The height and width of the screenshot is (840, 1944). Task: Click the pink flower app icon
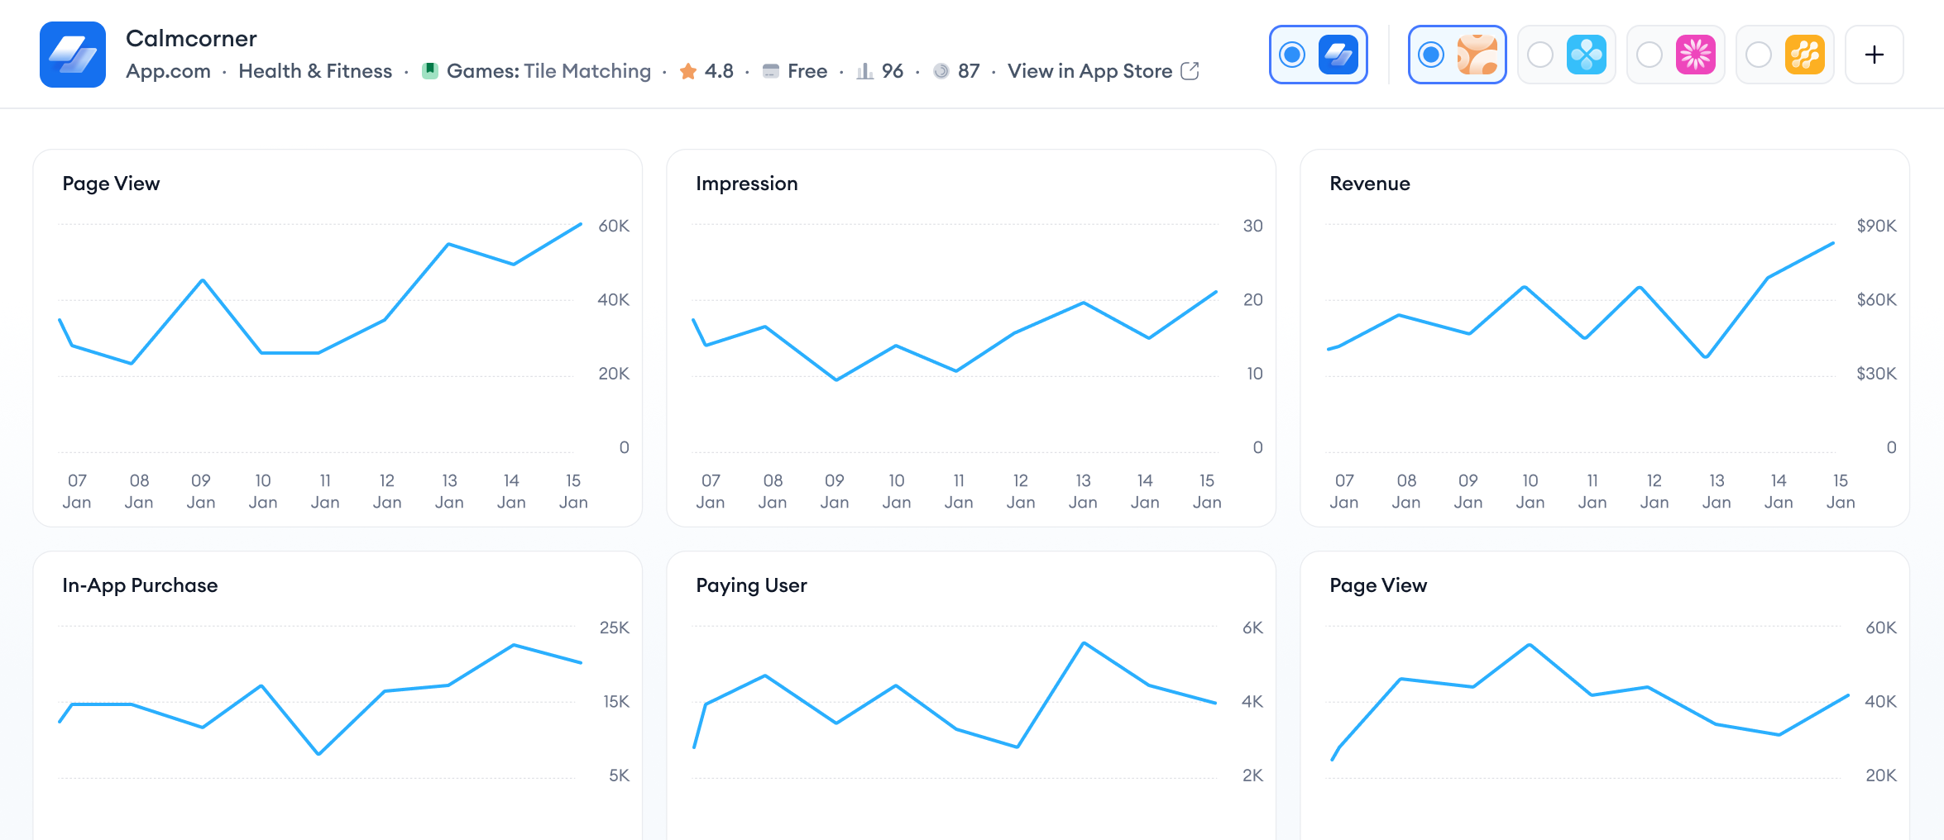click(1696, 55)
